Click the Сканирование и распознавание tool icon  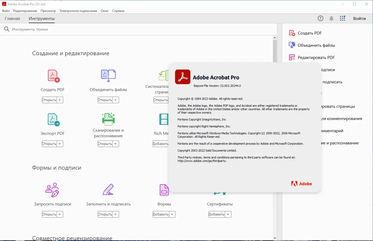[108, 119]
